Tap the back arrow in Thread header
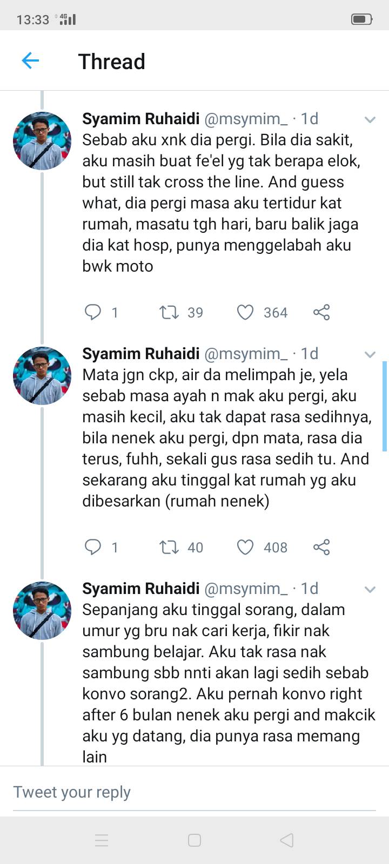 30,60
